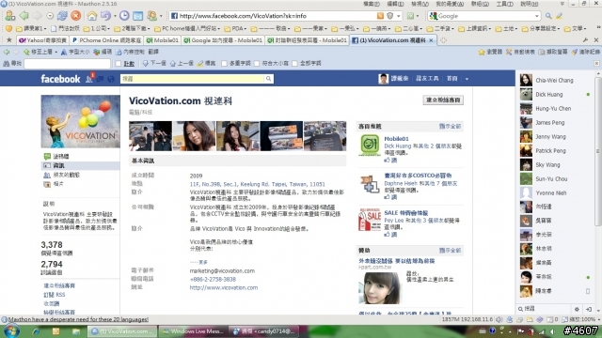Screen dimensions: 602x338
Task: Click the Maxthon 20 languages status link
Action: coord(78,319)
